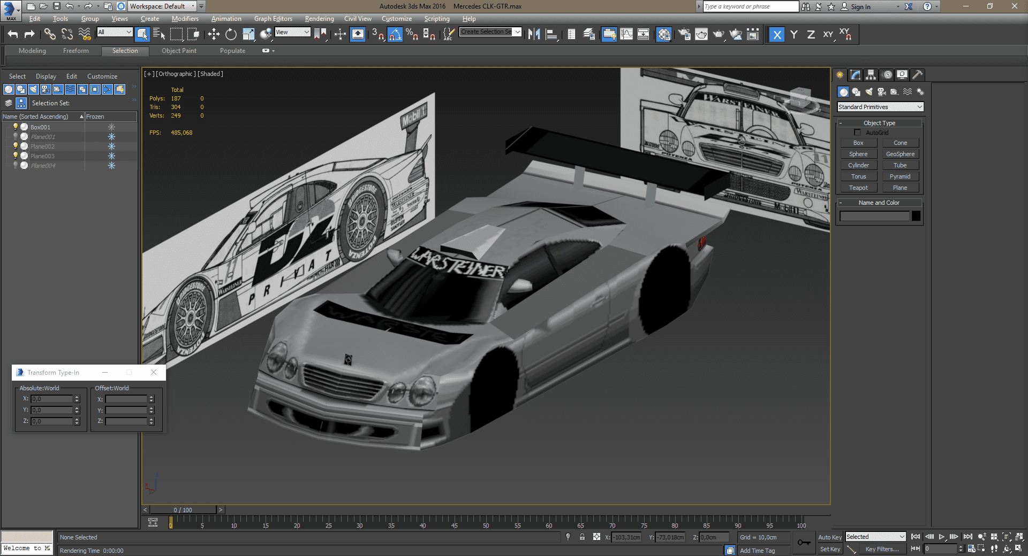
Task: Toggle the Percent Snap button
Action: pyautogui.click(x=412, y=34)
